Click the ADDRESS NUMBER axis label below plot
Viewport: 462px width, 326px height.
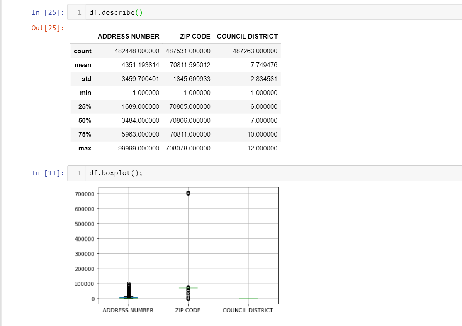pos(128,310)
